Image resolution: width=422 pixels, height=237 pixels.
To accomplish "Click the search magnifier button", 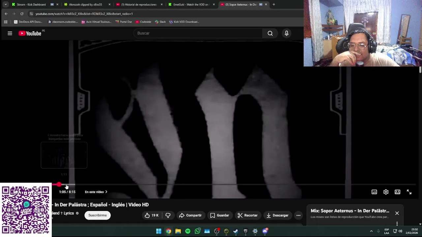I will (270, 33).
